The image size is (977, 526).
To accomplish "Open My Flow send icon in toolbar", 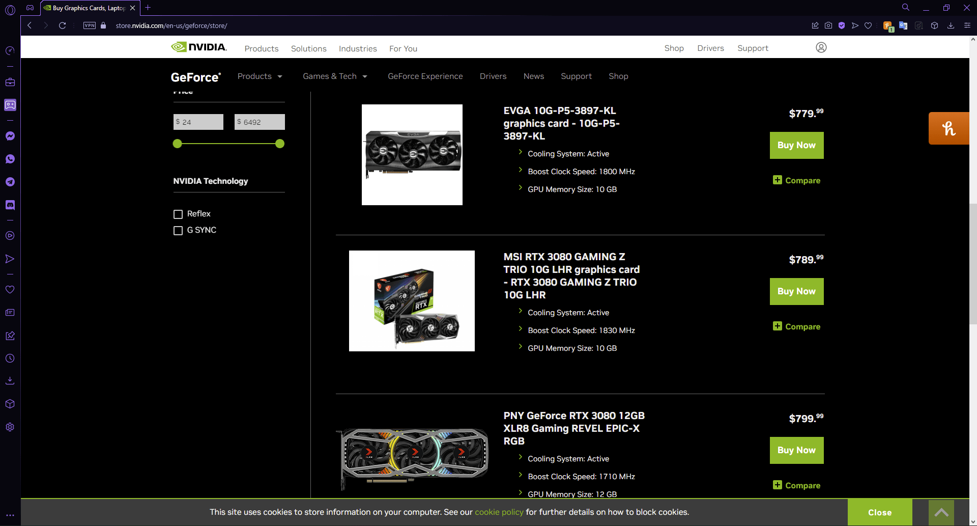I will [855, 25].
